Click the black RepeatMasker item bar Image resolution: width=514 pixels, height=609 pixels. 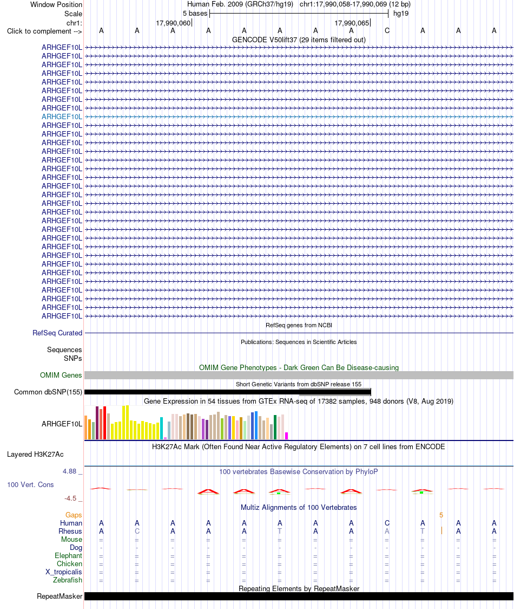[x=299, y=596]
